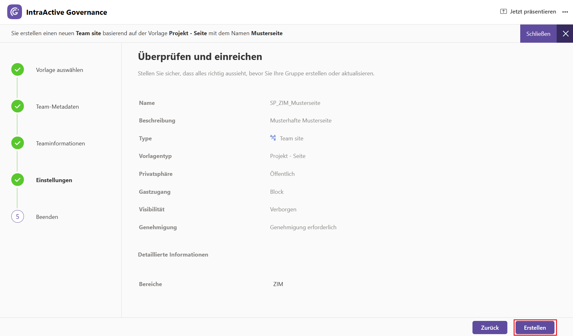The width and height of the screenshot is (573, 336).
Task: Select the Einstellungen step label
Action: [x=54, y=180]
